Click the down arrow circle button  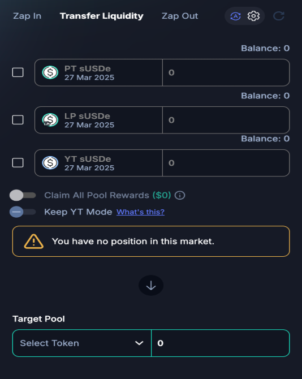(151, 286)
